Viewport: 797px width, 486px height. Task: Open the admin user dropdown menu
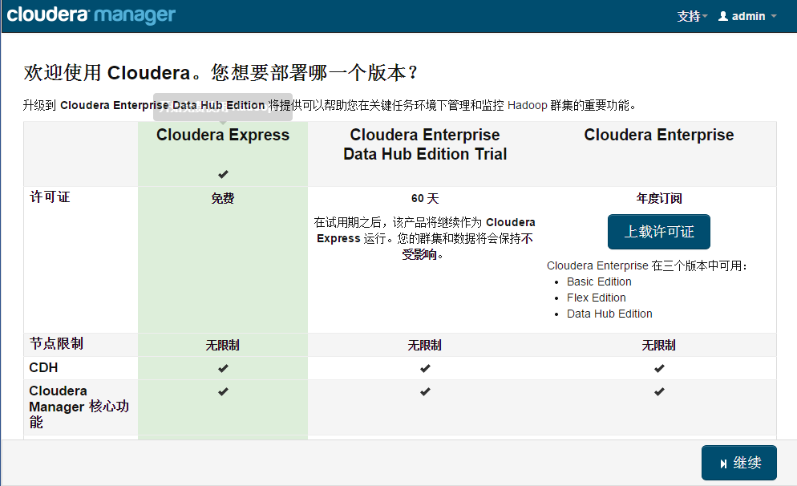click(x=748, y=16)
